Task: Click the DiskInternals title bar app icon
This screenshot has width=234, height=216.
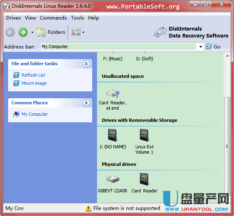Action: coord(7,6)
